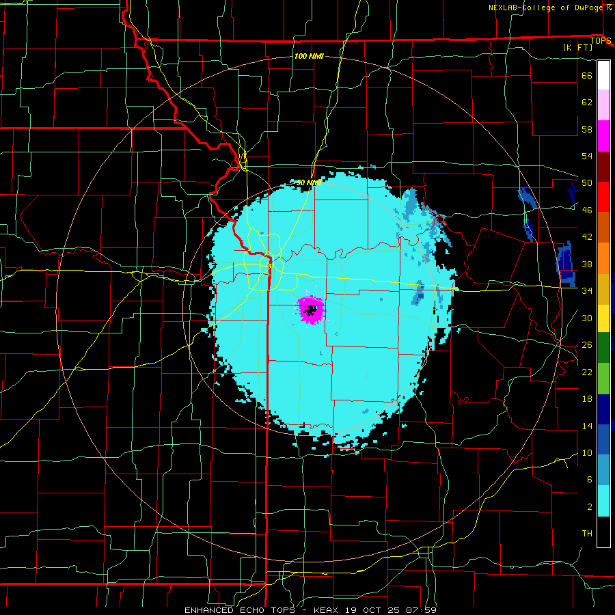Click the light pink legend swatch

click(x=603, y=105)
